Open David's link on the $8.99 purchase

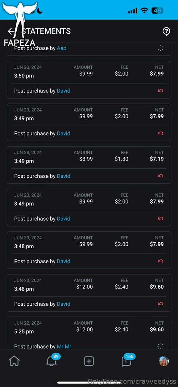(x=63, y=176)
